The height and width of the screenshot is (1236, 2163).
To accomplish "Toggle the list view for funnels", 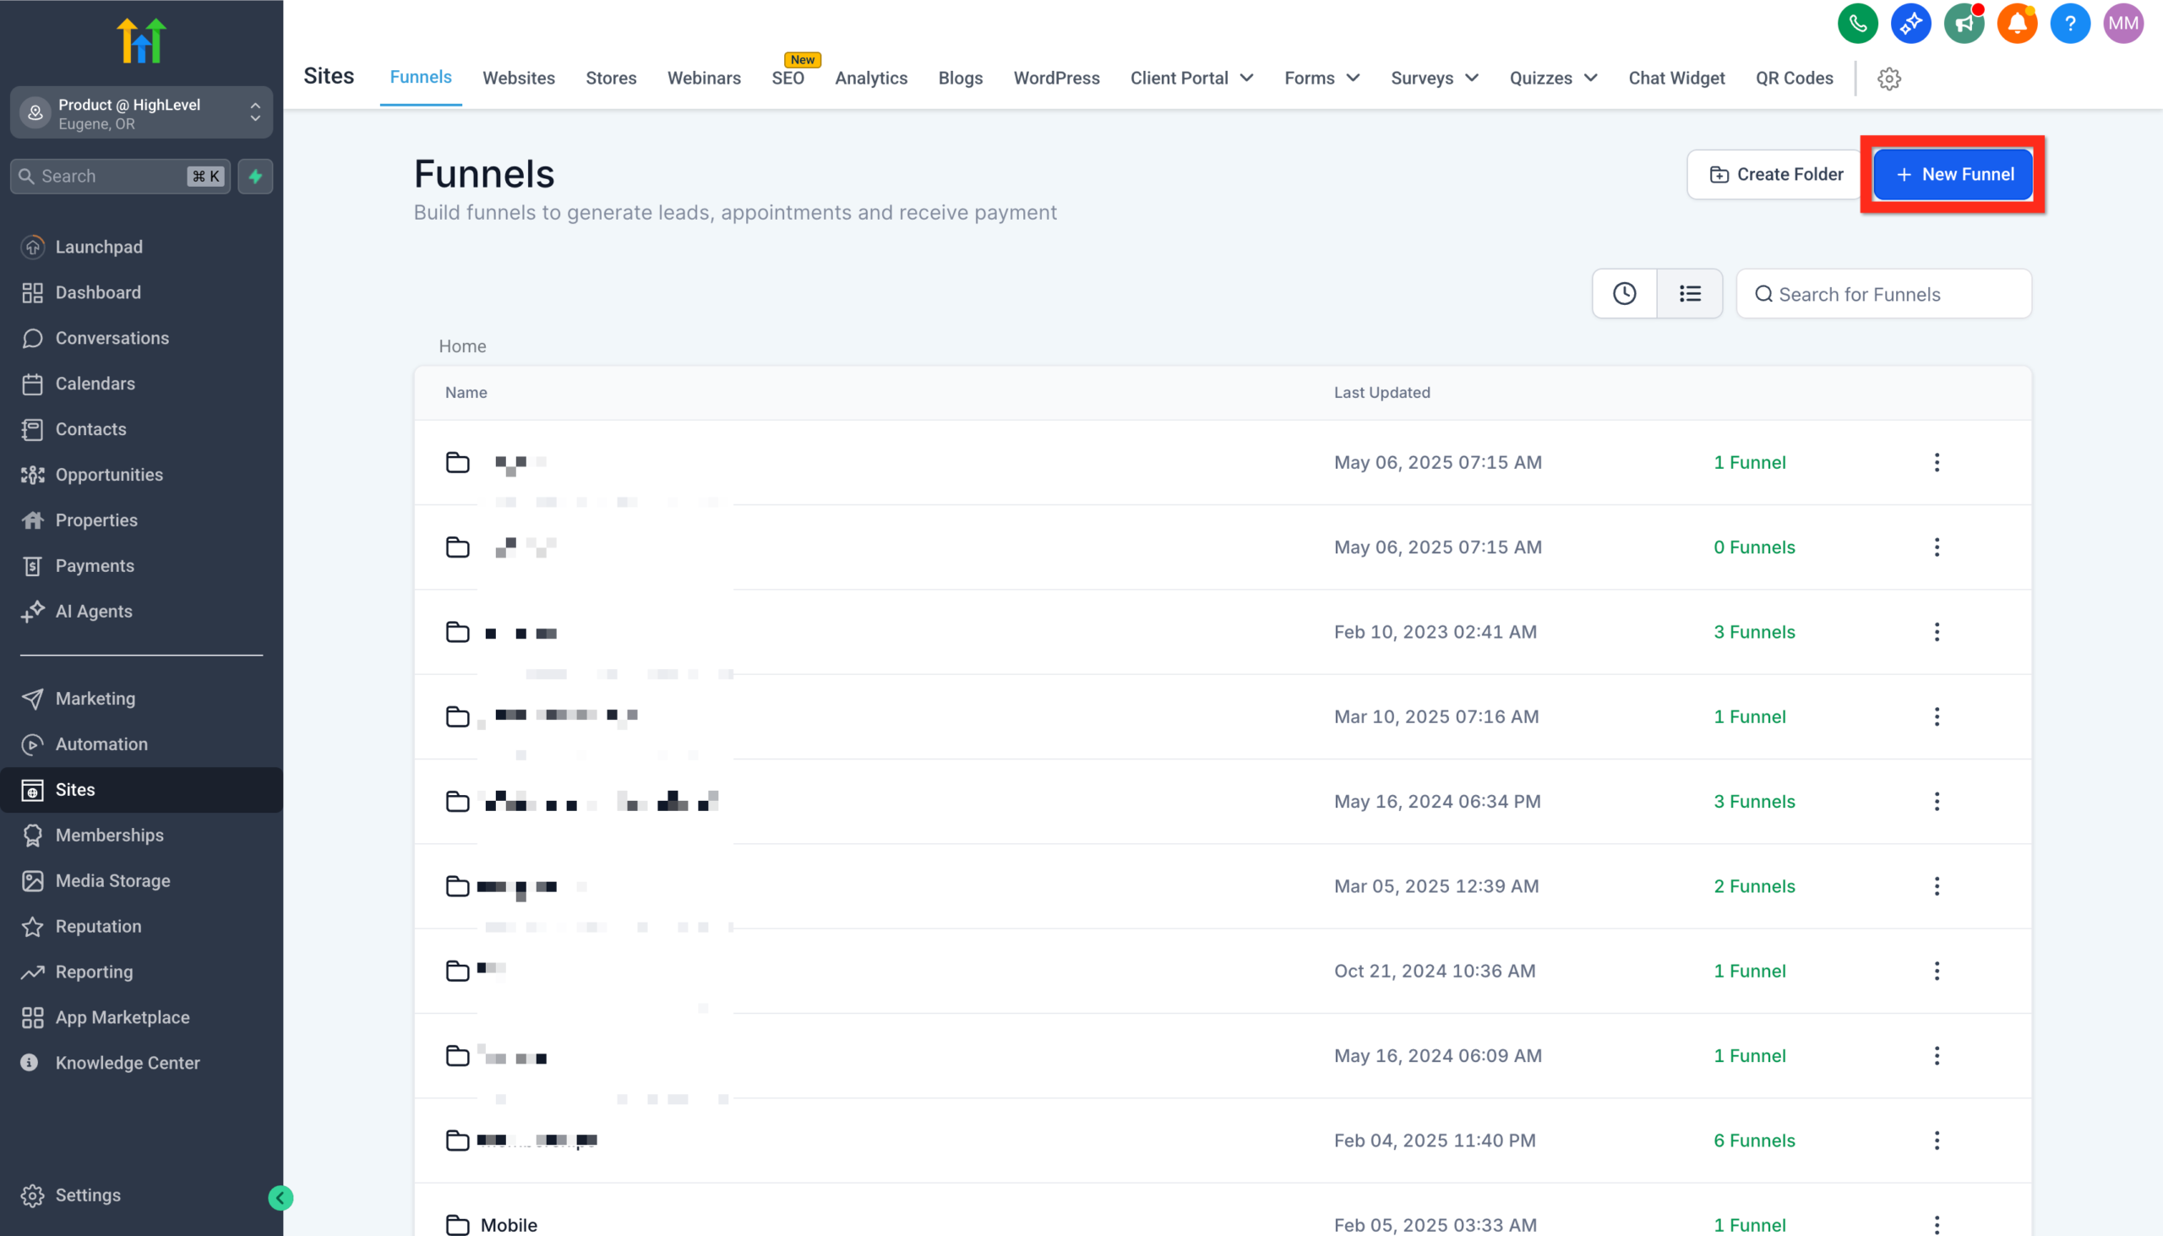I will click(1689, 294).
